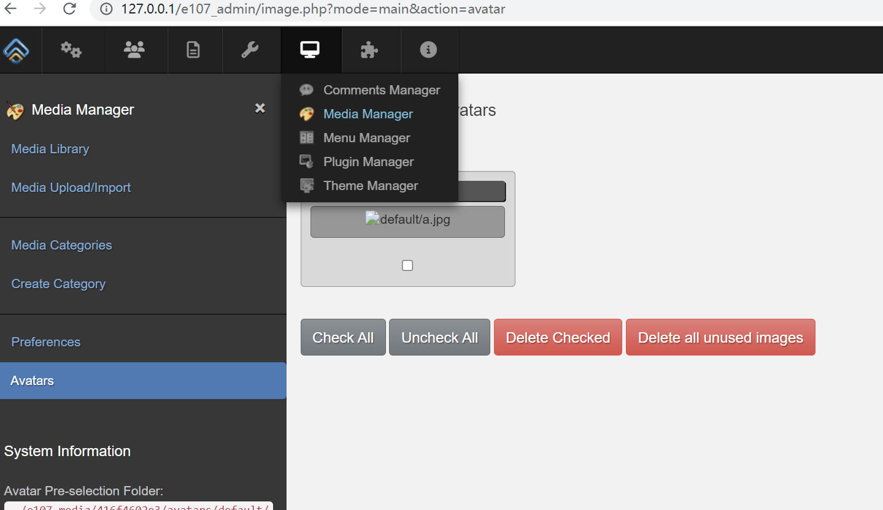Click the default/a.jpg avatar thumbnail

click(x=407, y=221)
